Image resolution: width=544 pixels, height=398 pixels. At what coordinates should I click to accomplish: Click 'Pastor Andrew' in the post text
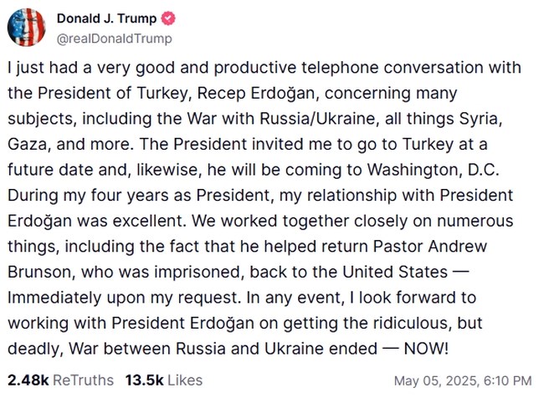(430, 247)
